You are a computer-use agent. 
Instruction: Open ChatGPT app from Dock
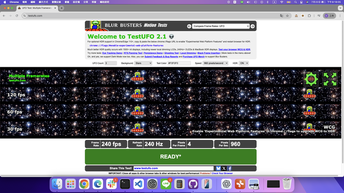[226, 184]
